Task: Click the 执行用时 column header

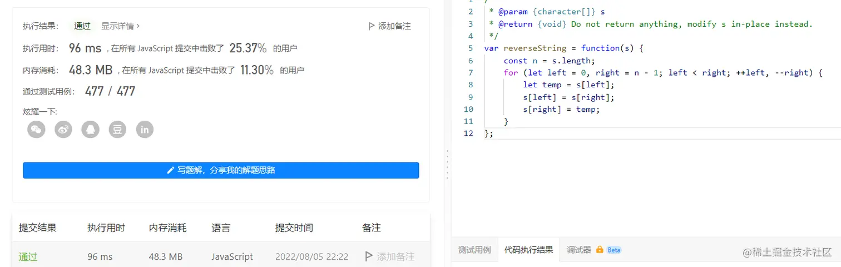Action: [x=106, y=228]
